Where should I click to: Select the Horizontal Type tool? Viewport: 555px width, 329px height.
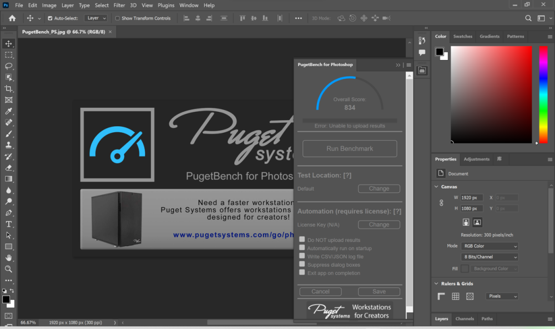pyautogui.click(x=8, y=224)
